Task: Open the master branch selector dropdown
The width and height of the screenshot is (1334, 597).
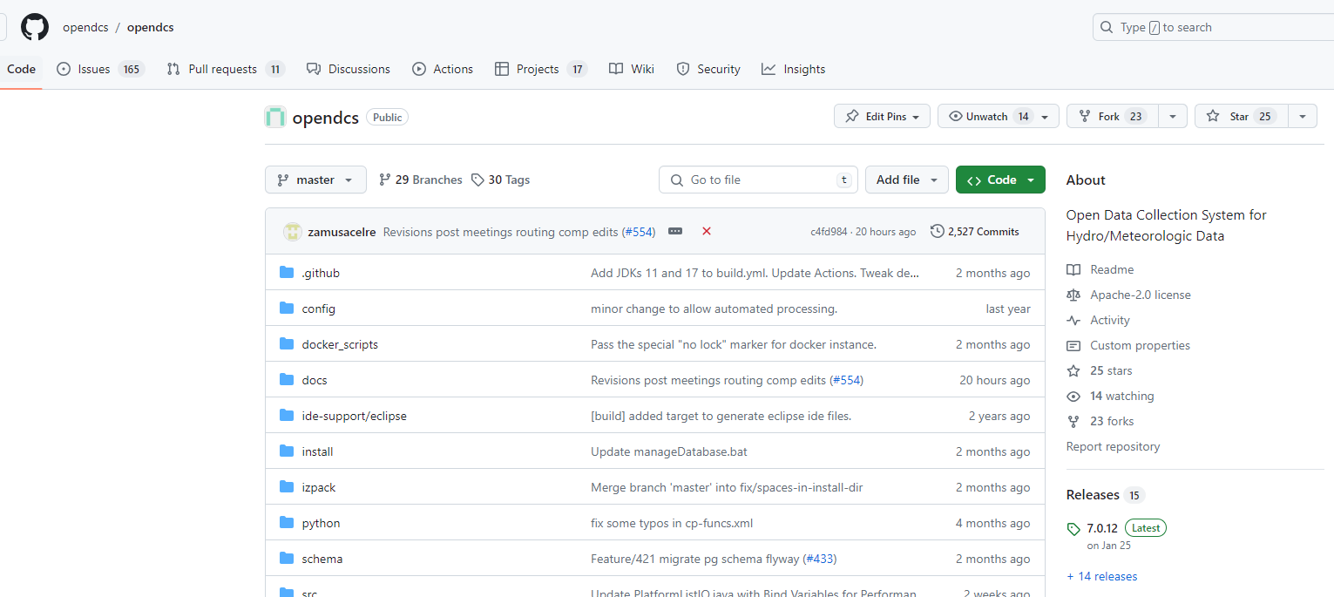Action: pos(315,180)
